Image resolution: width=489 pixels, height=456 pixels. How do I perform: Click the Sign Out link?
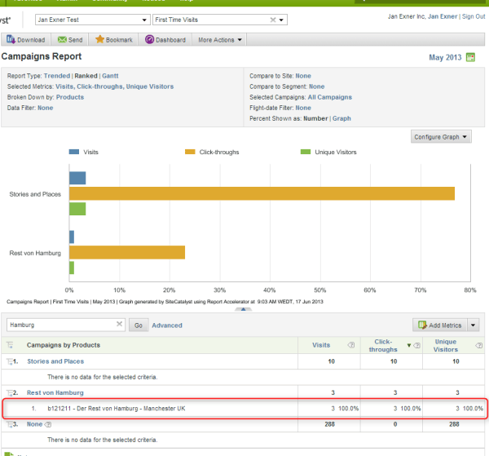point(474,16)
